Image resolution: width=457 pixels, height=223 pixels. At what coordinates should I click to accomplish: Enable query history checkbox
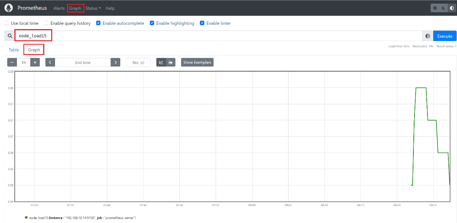point(46,23)
